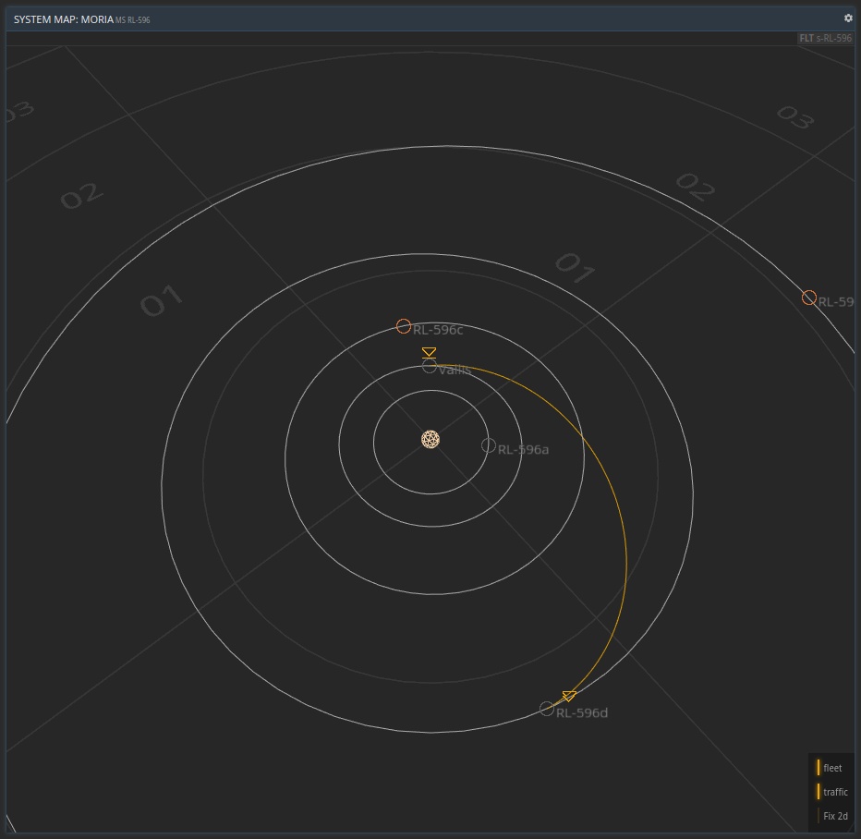Click the MS RL-596 command text

click(x=132, y=20)
